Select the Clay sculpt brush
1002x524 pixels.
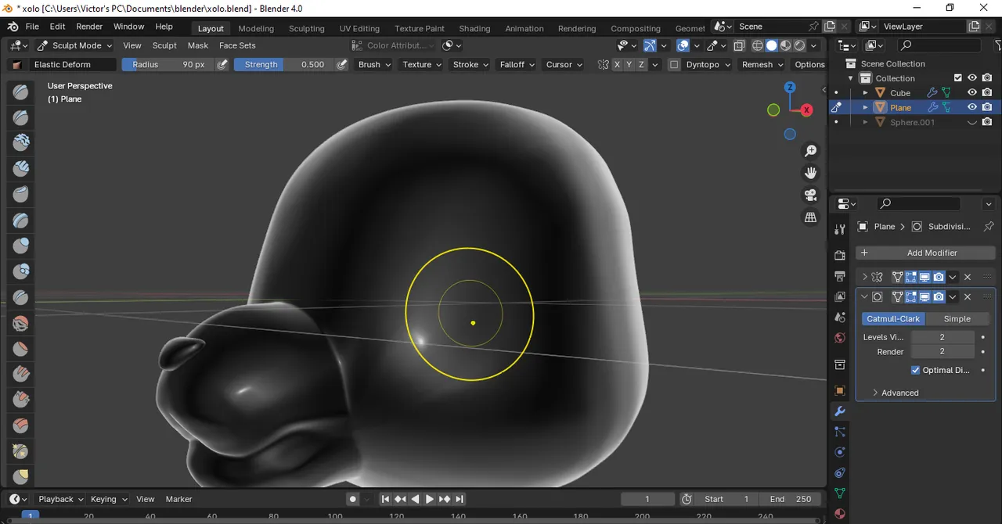coord(21,142)
